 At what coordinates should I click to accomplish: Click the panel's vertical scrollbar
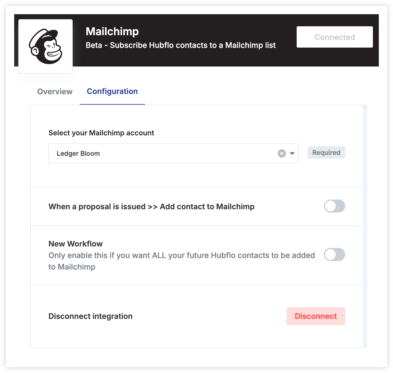click(365, 226)
